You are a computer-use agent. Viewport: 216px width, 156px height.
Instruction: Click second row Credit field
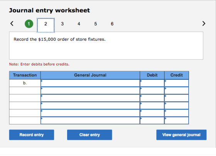point(177,91)
